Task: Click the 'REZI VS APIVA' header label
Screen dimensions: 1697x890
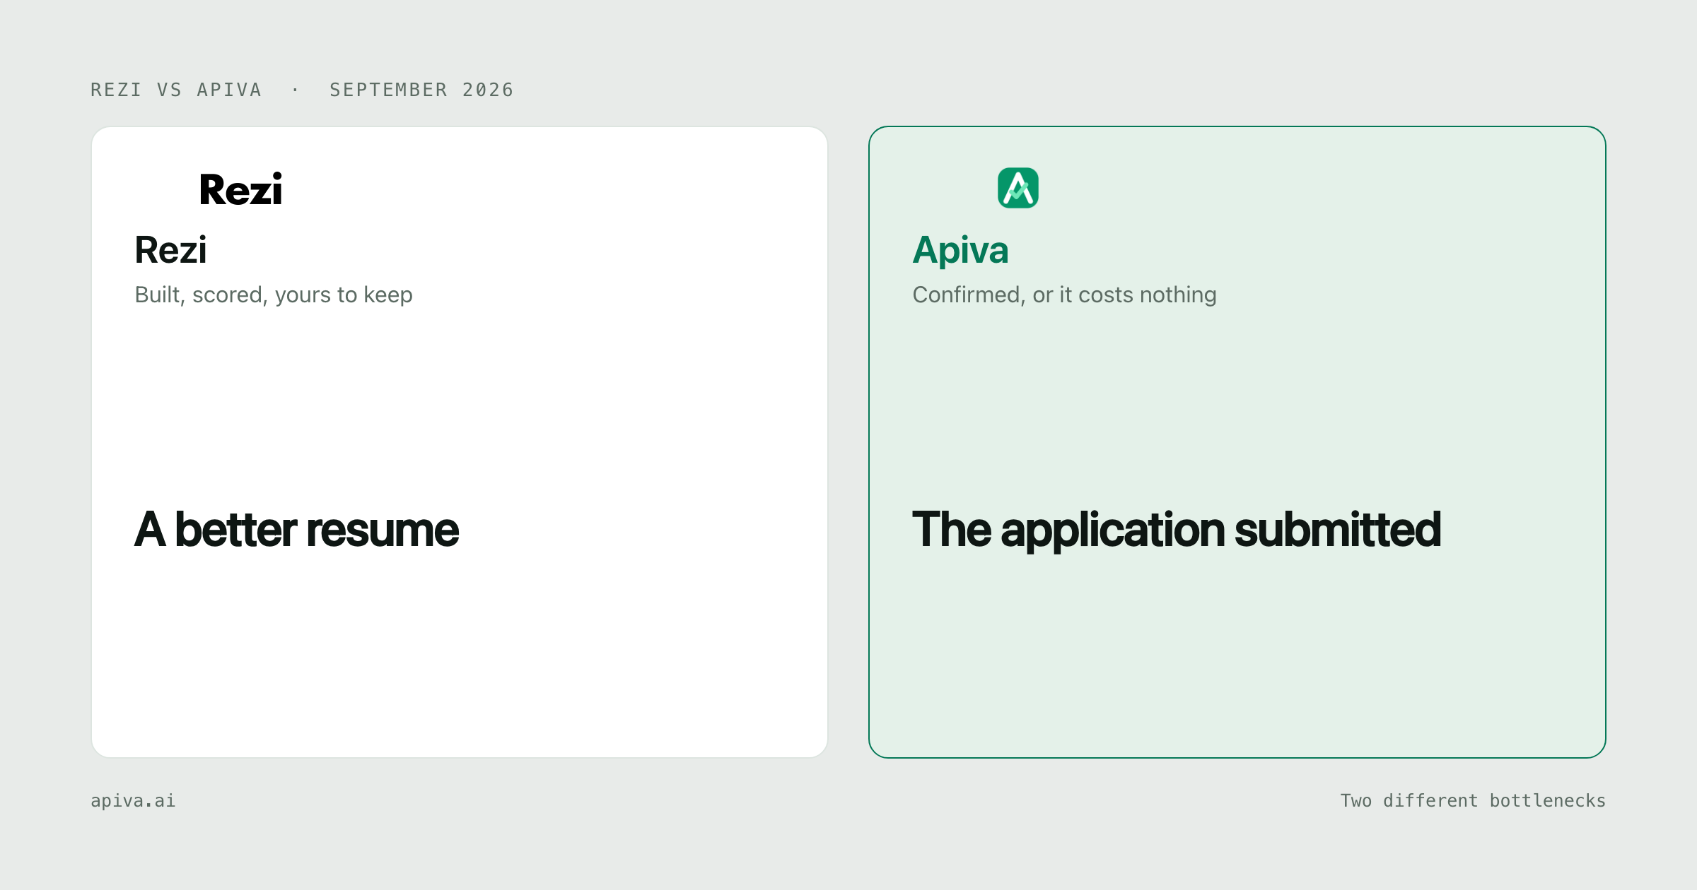Action: (x=176, y=90)
